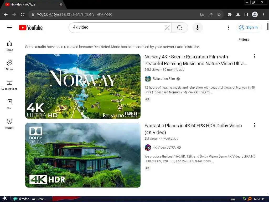269x202 pixels.
Task: Go to Home in the sidebar
Action: tap(9, 46)
